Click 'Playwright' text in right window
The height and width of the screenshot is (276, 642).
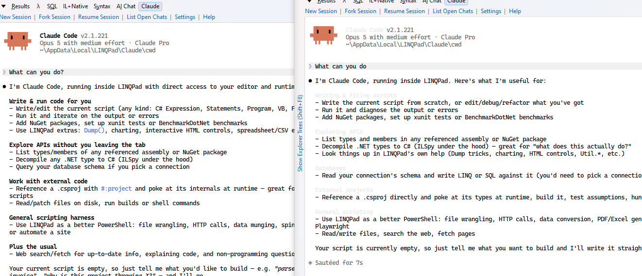(332, 227)
